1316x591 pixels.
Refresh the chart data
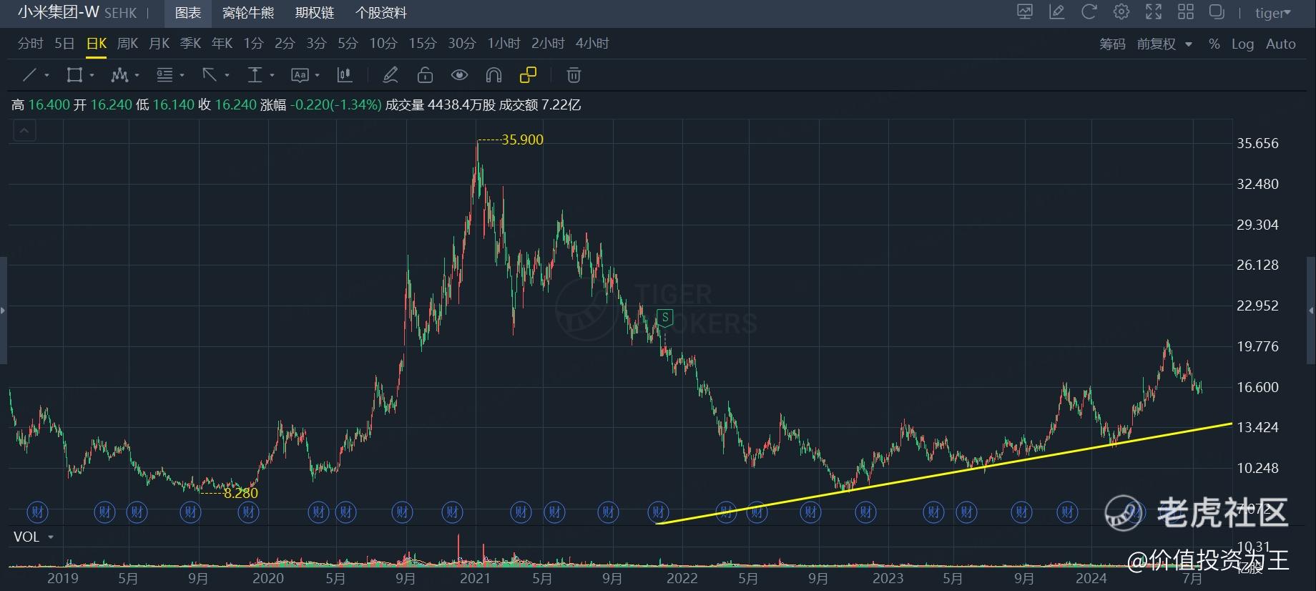tap(1089, 12)
